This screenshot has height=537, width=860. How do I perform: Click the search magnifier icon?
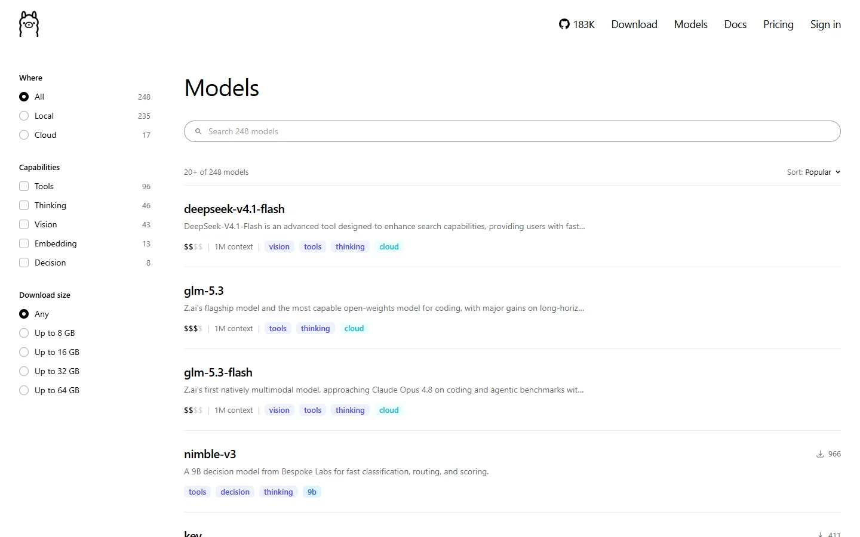click(x=198, y=131)
